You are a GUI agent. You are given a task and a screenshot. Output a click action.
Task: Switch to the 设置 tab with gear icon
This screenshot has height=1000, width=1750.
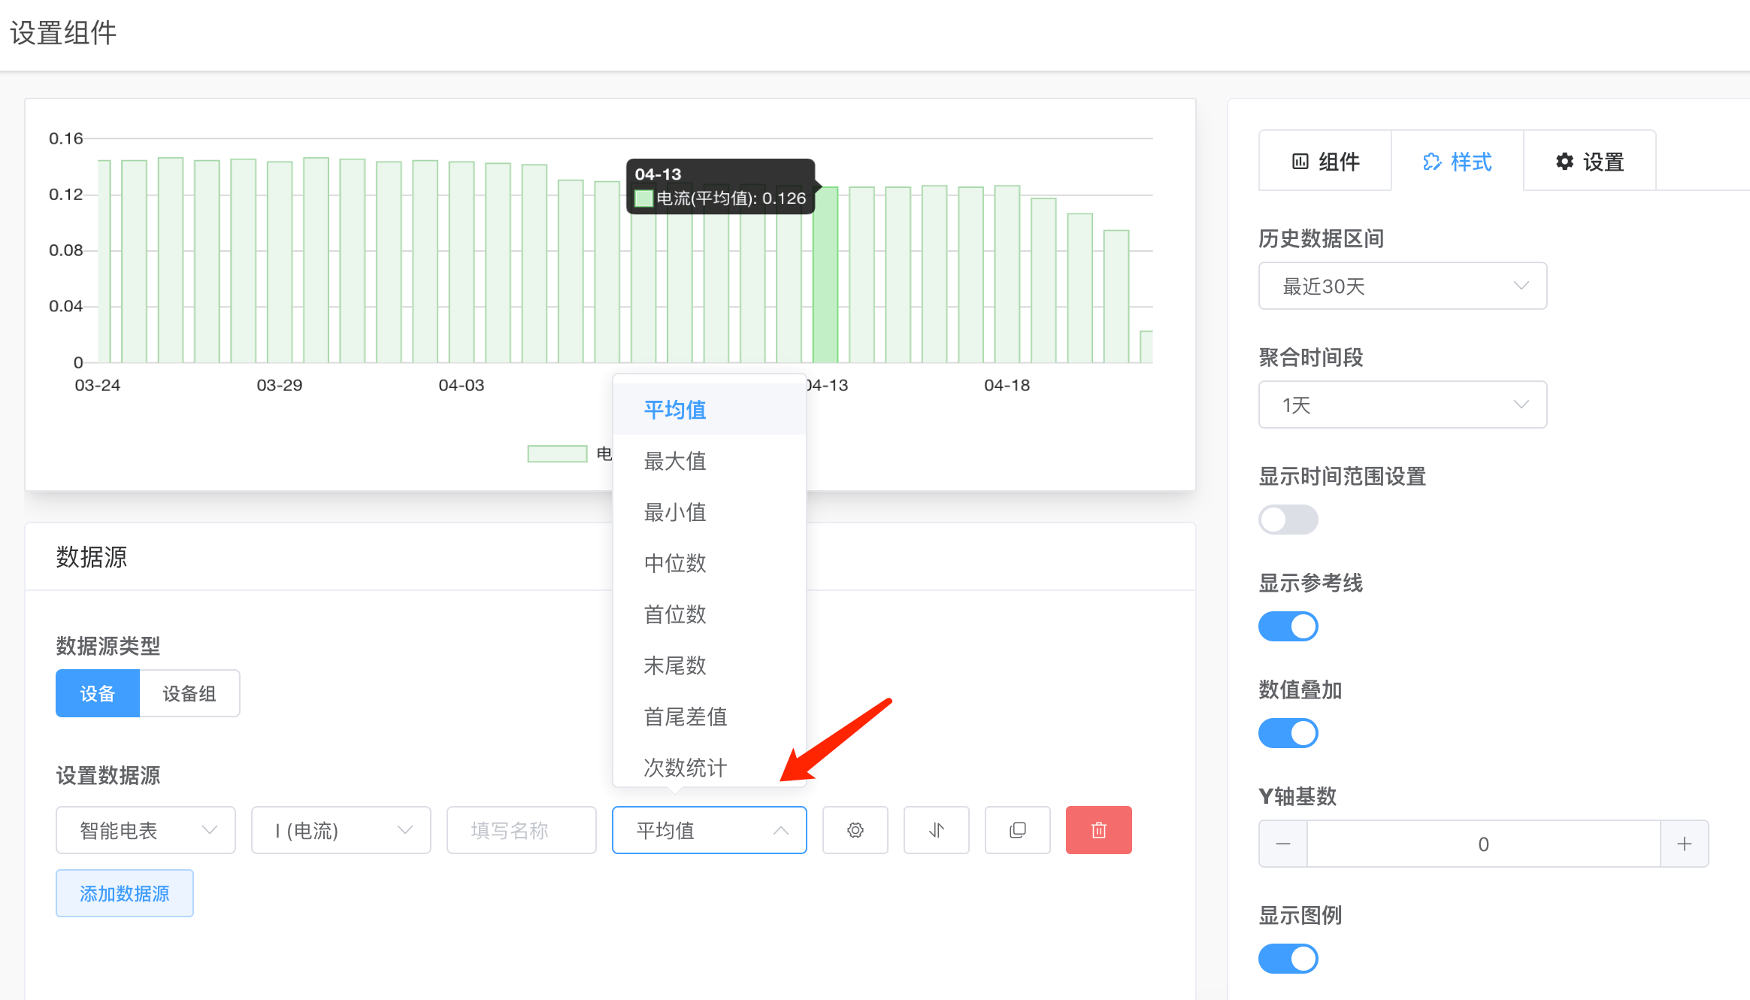coord(1589,162)
